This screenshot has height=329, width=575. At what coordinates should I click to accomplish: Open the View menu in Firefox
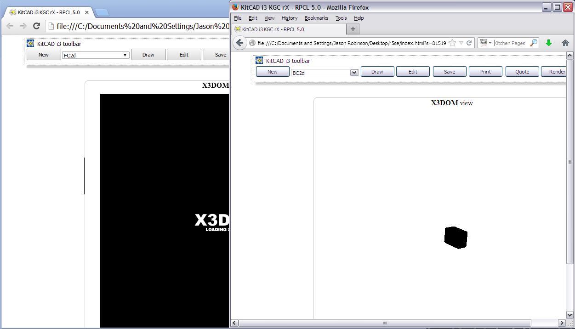coord(269,18)
